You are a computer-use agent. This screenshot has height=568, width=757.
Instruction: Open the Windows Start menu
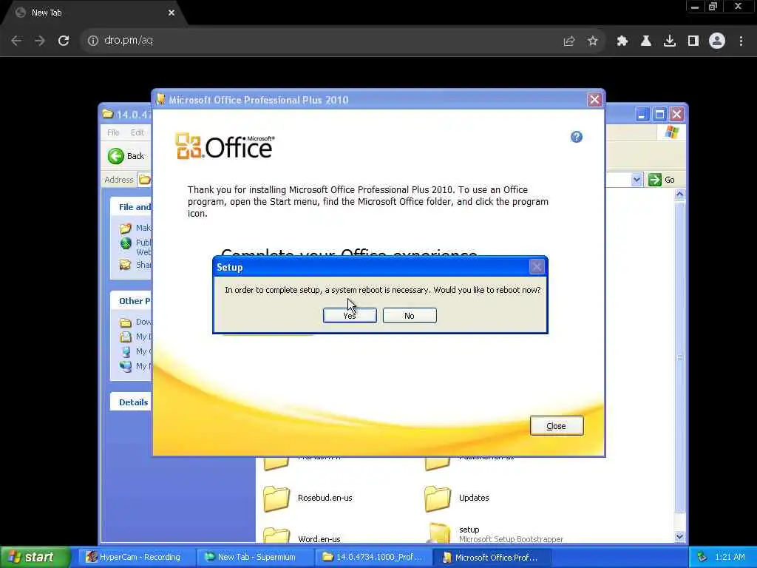(x=35, y=558)
